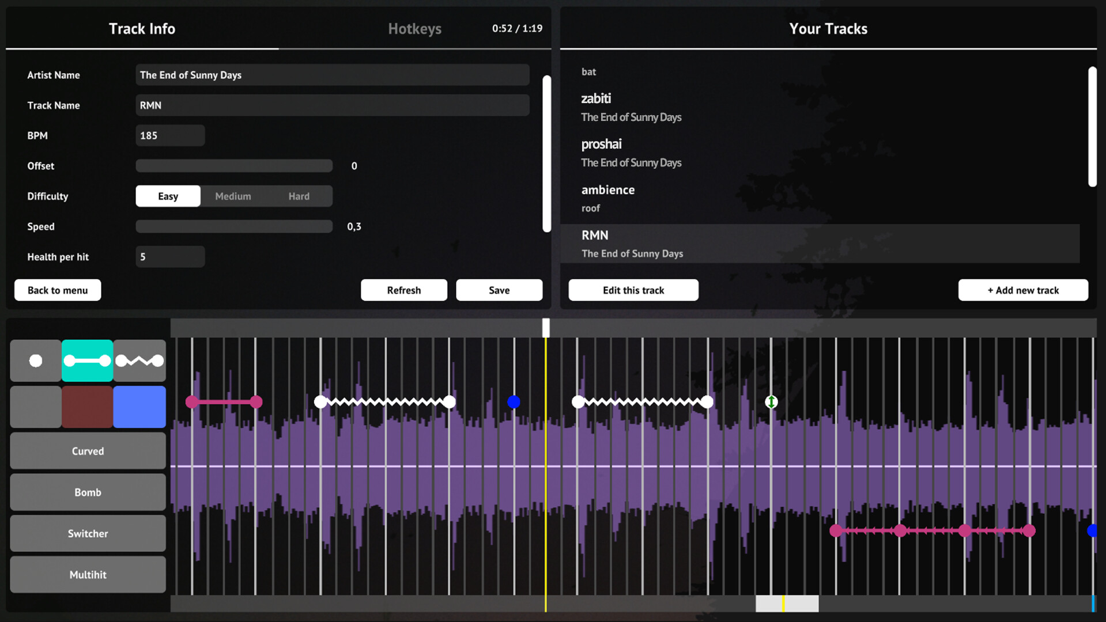Select the hold note tool
The width and height of the screenshot is (1106, 622).
click(87, 361)
